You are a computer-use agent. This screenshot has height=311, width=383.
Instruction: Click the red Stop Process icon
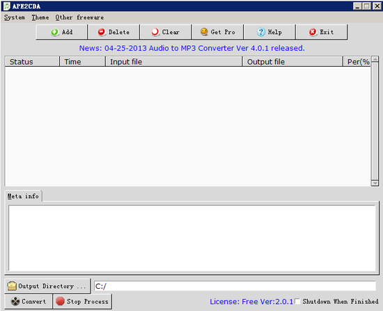(60, 301)
